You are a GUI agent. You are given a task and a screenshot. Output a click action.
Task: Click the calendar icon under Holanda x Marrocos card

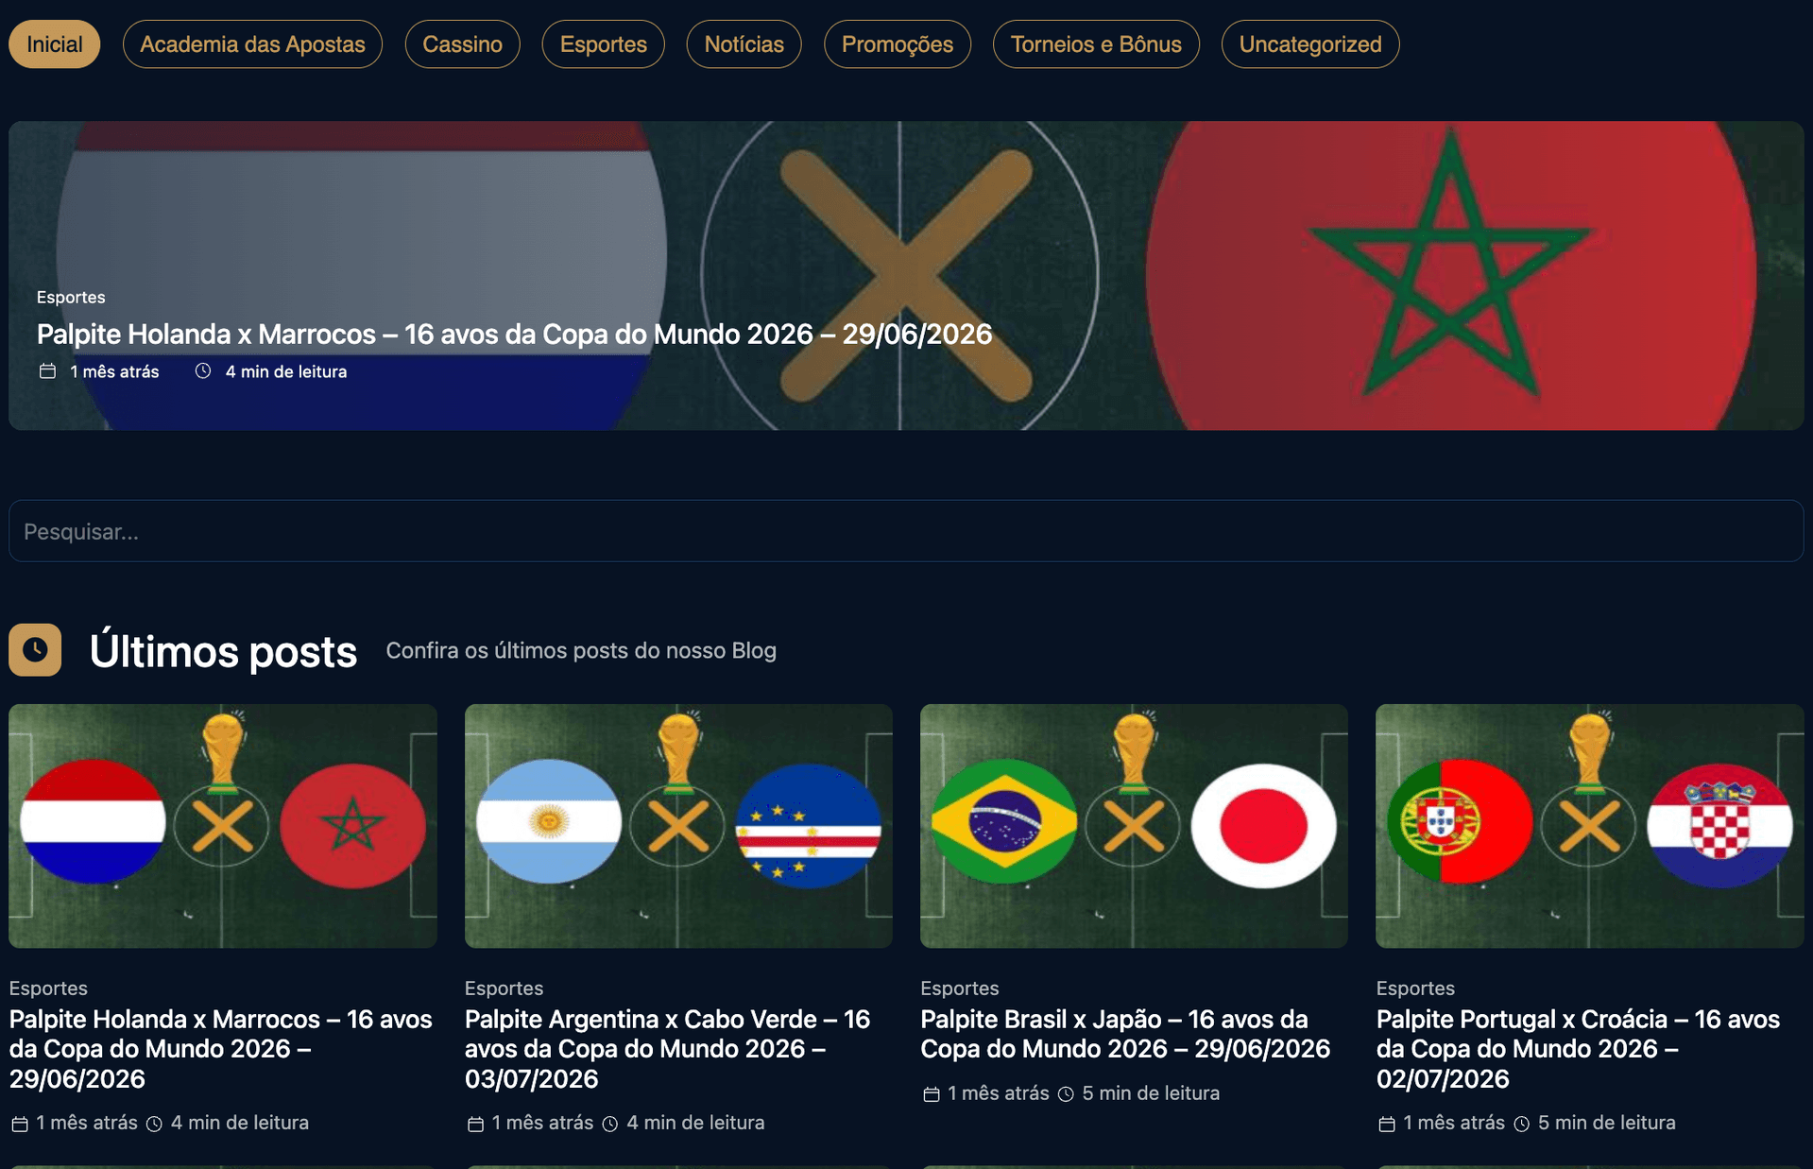tap(20, 1124)
